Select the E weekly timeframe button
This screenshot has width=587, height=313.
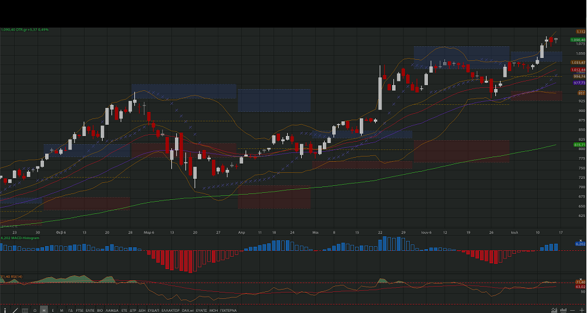53,311
